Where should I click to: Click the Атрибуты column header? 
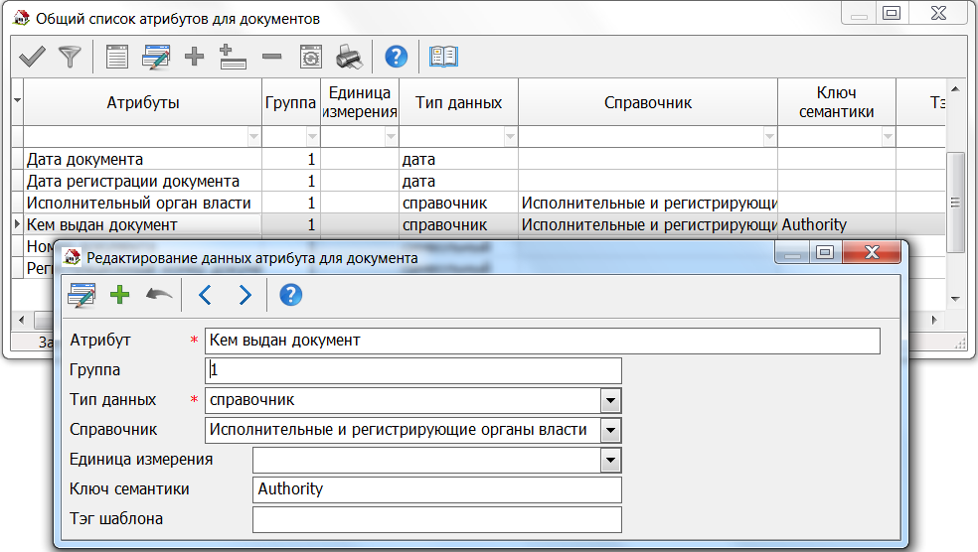click(x=142, y=103)
